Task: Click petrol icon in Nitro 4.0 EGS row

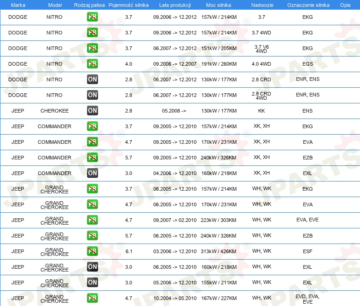Action: [x=92, y=64]
